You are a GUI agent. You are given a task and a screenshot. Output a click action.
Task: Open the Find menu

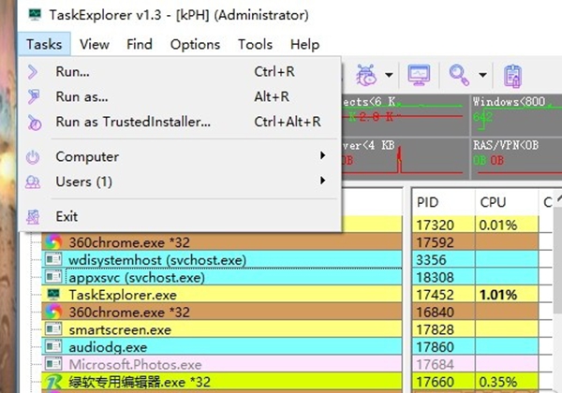[140, 44]
